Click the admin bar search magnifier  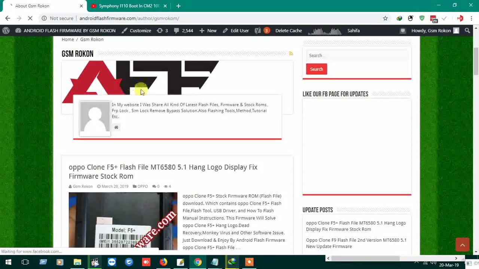pos(467,31)
